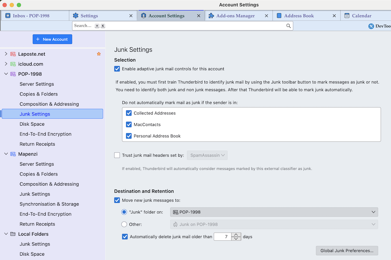Viewport: 391px width, 260px height.
Task: Click the Calendar tab icon
Action: tap(347, 16)
